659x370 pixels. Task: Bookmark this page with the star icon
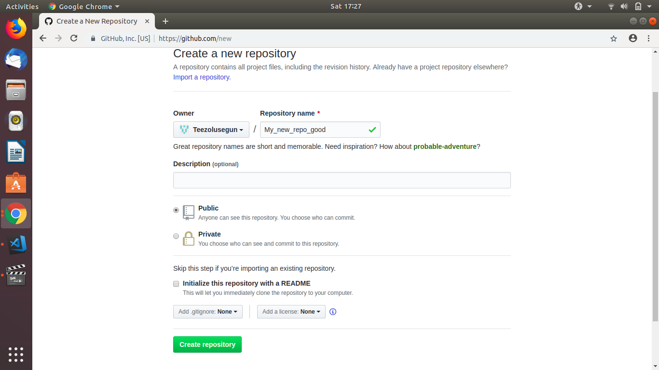pos(613,38)
